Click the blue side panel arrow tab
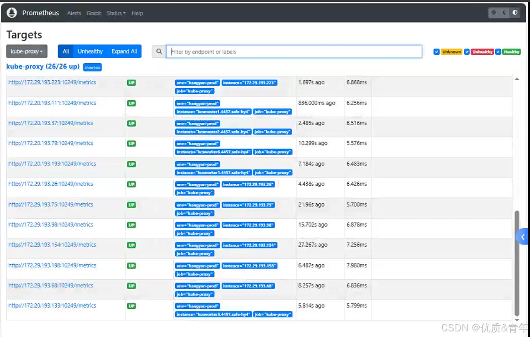Image resolution: width=530 pixels, height=337 pixels. (522, 237)
